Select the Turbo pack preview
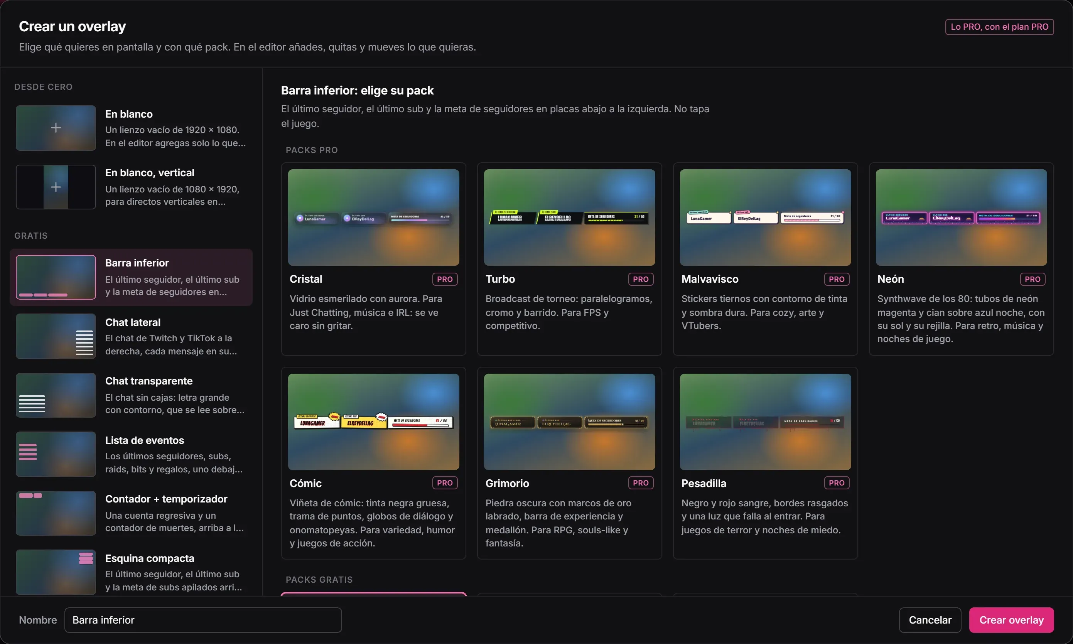 tap(570, 217)
